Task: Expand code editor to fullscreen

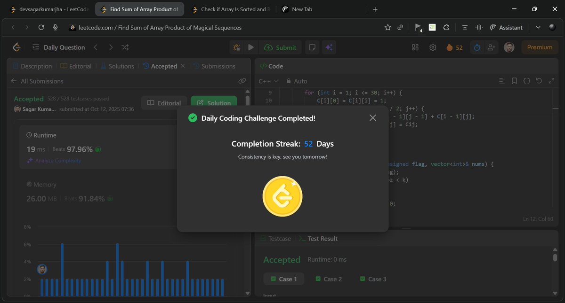Action: point(551,81)
